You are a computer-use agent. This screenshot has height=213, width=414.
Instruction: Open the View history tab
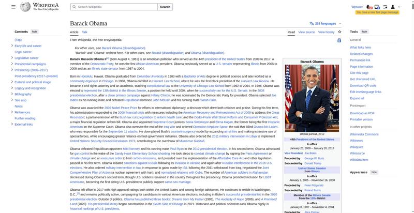(x=326, y=32)
